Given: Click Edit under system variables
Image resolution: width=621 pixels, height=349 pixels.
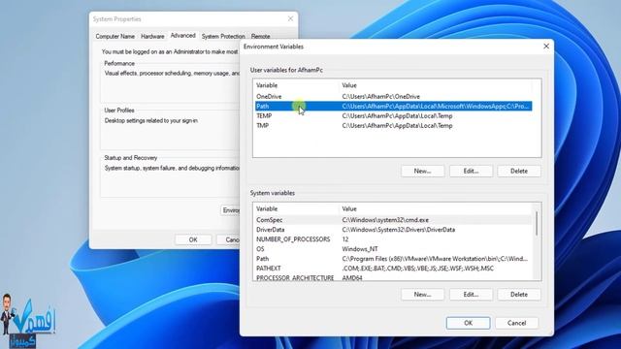Looking at the screenshot, I should coord(471,295).
